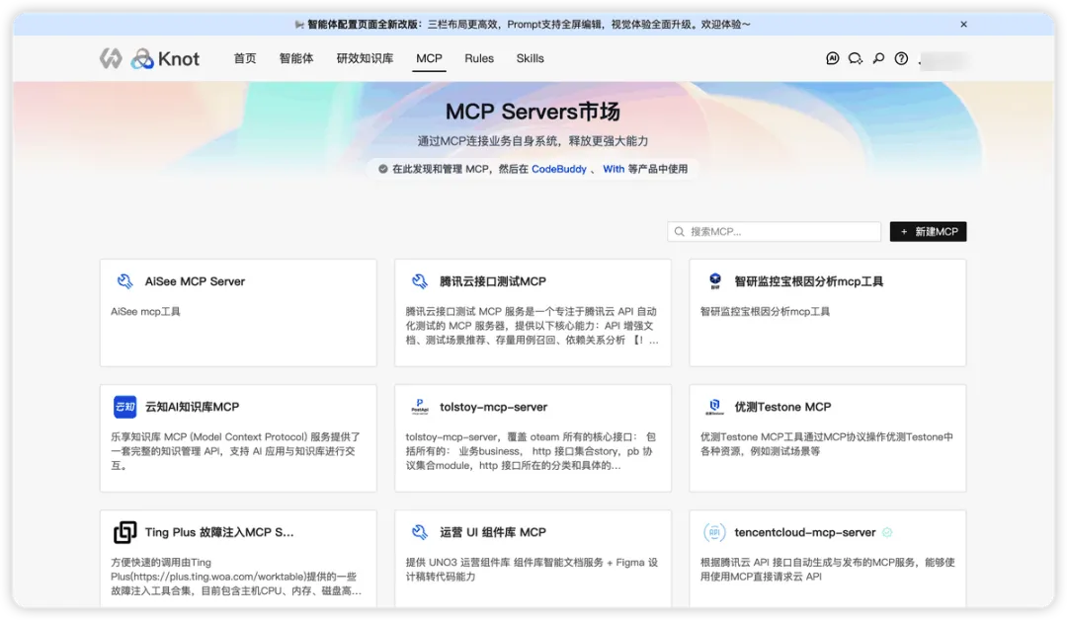Image resolution: width=1067 pixels, height=620 pixels.
Task: Click the 运营 UI 组件库 MCP wrench icon
Action: pyautogui.click(x=420, y=532)
